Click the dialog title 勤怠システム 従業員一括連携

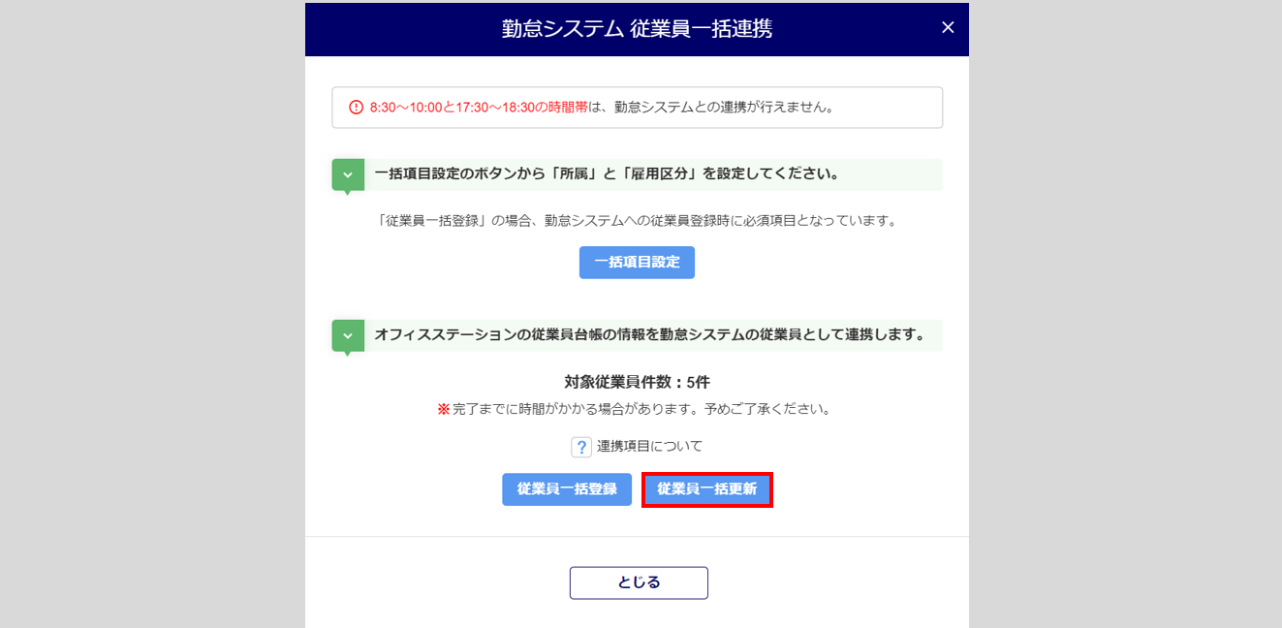[x=637, y=29]
